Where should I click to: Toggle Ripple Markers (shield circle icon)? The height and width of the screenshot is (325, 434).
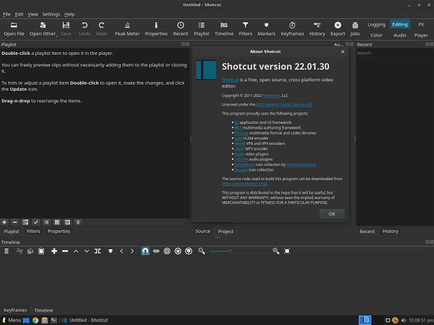click(x=189, y=251)
